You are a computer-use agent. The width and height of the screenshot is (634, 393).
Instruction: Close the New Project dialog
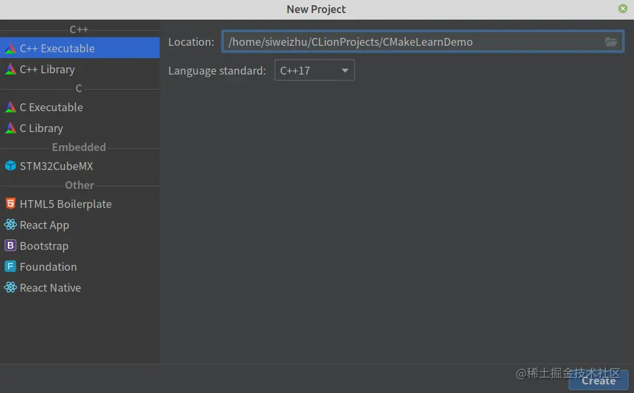tap(623, 9)
